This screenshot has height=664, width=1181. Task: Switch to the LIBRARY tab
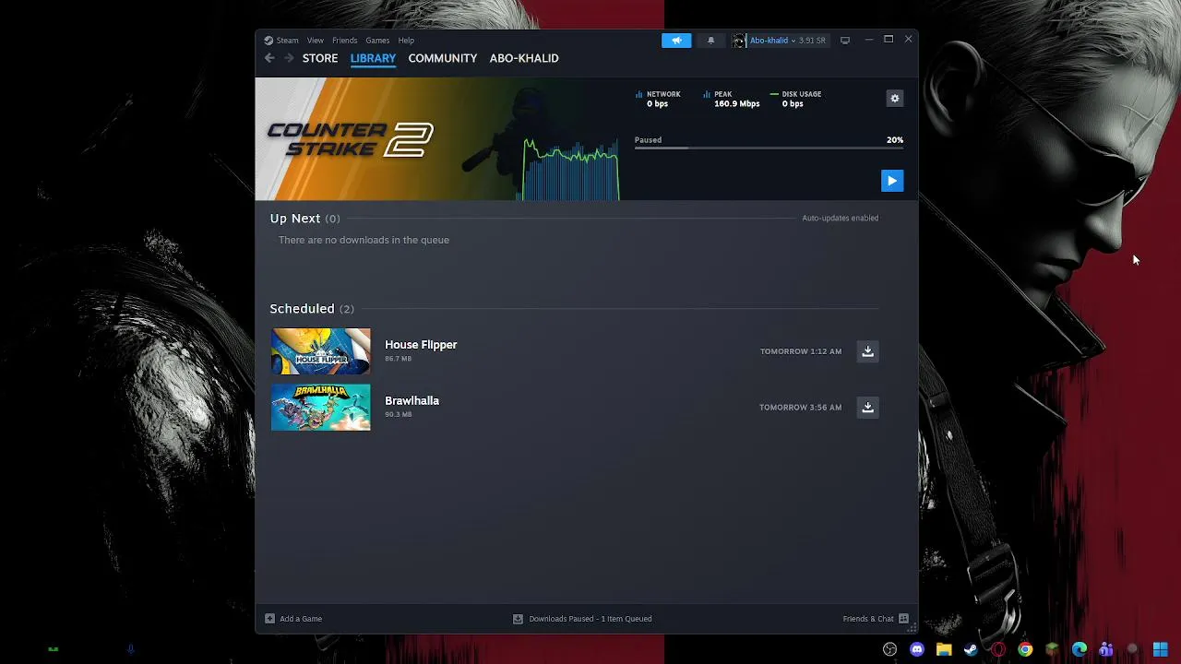pyautogui.click(x=373, y=58)
